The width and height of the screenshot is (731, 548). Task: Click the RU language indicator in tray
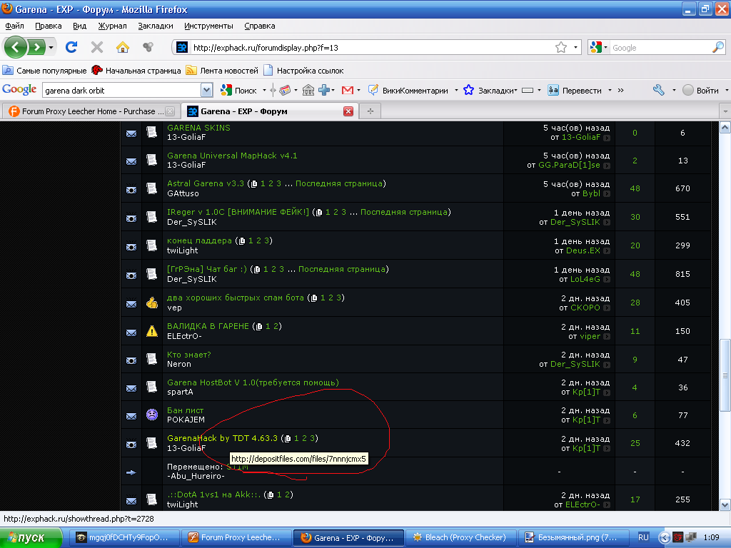click(643, 538)
